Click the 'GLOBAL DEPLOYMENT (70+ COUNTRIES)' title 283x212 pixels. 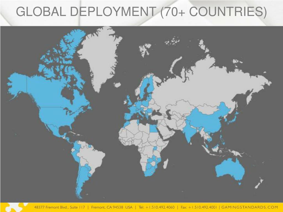141,12
